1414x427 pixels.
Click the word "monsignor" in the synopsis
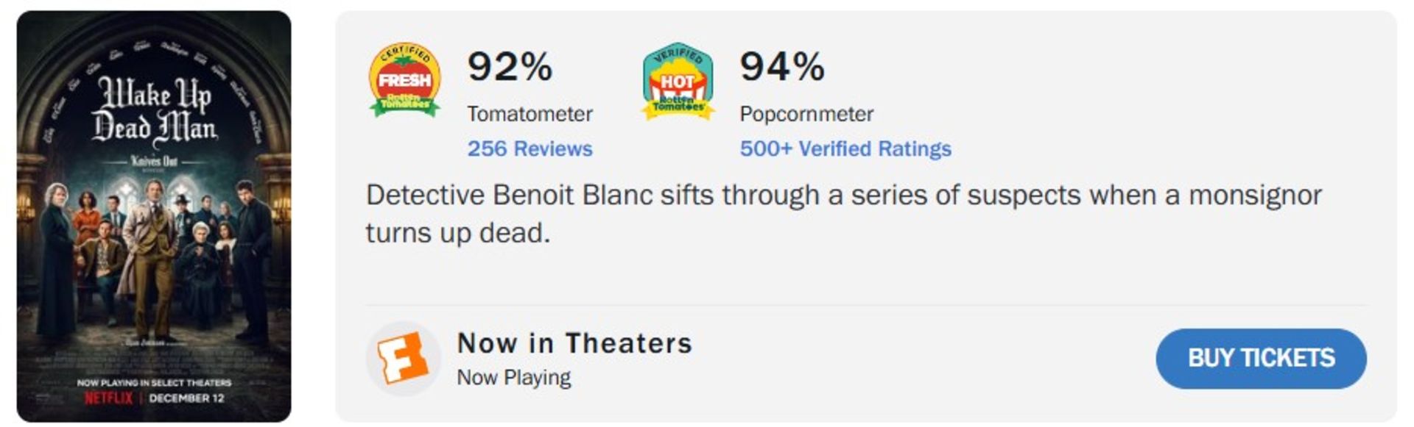pyautogui.click(x=1255, y=195)
